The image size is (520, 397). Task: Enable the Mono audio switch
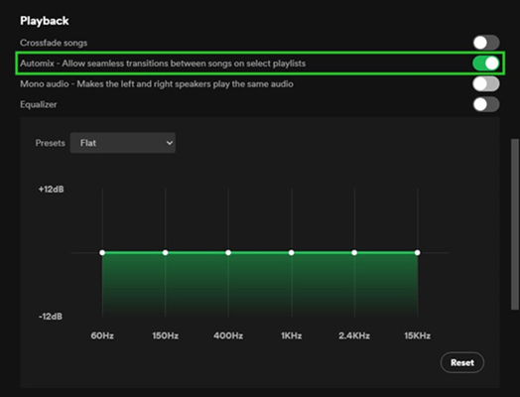pyautogui.click(x=486, y=84)
